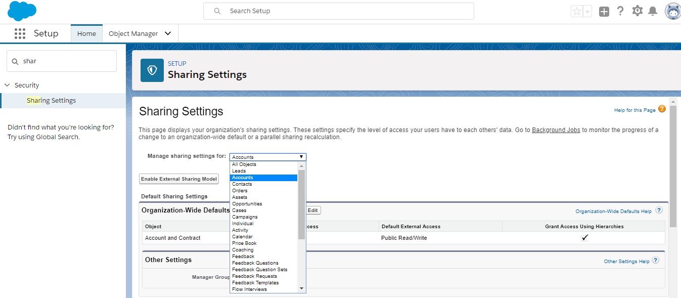681x298 pixels.
Task: Open the Background Jobs link
Action: [556, 130]
